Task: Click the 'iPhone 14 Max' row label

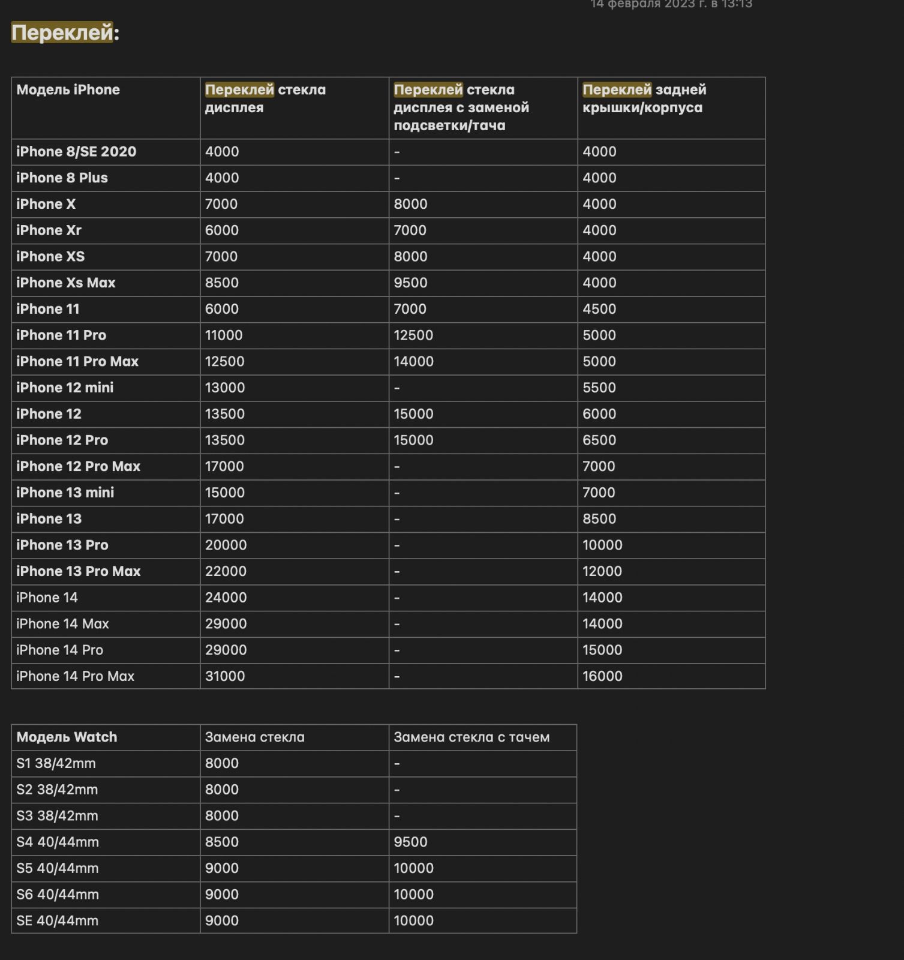Action: 62,624
